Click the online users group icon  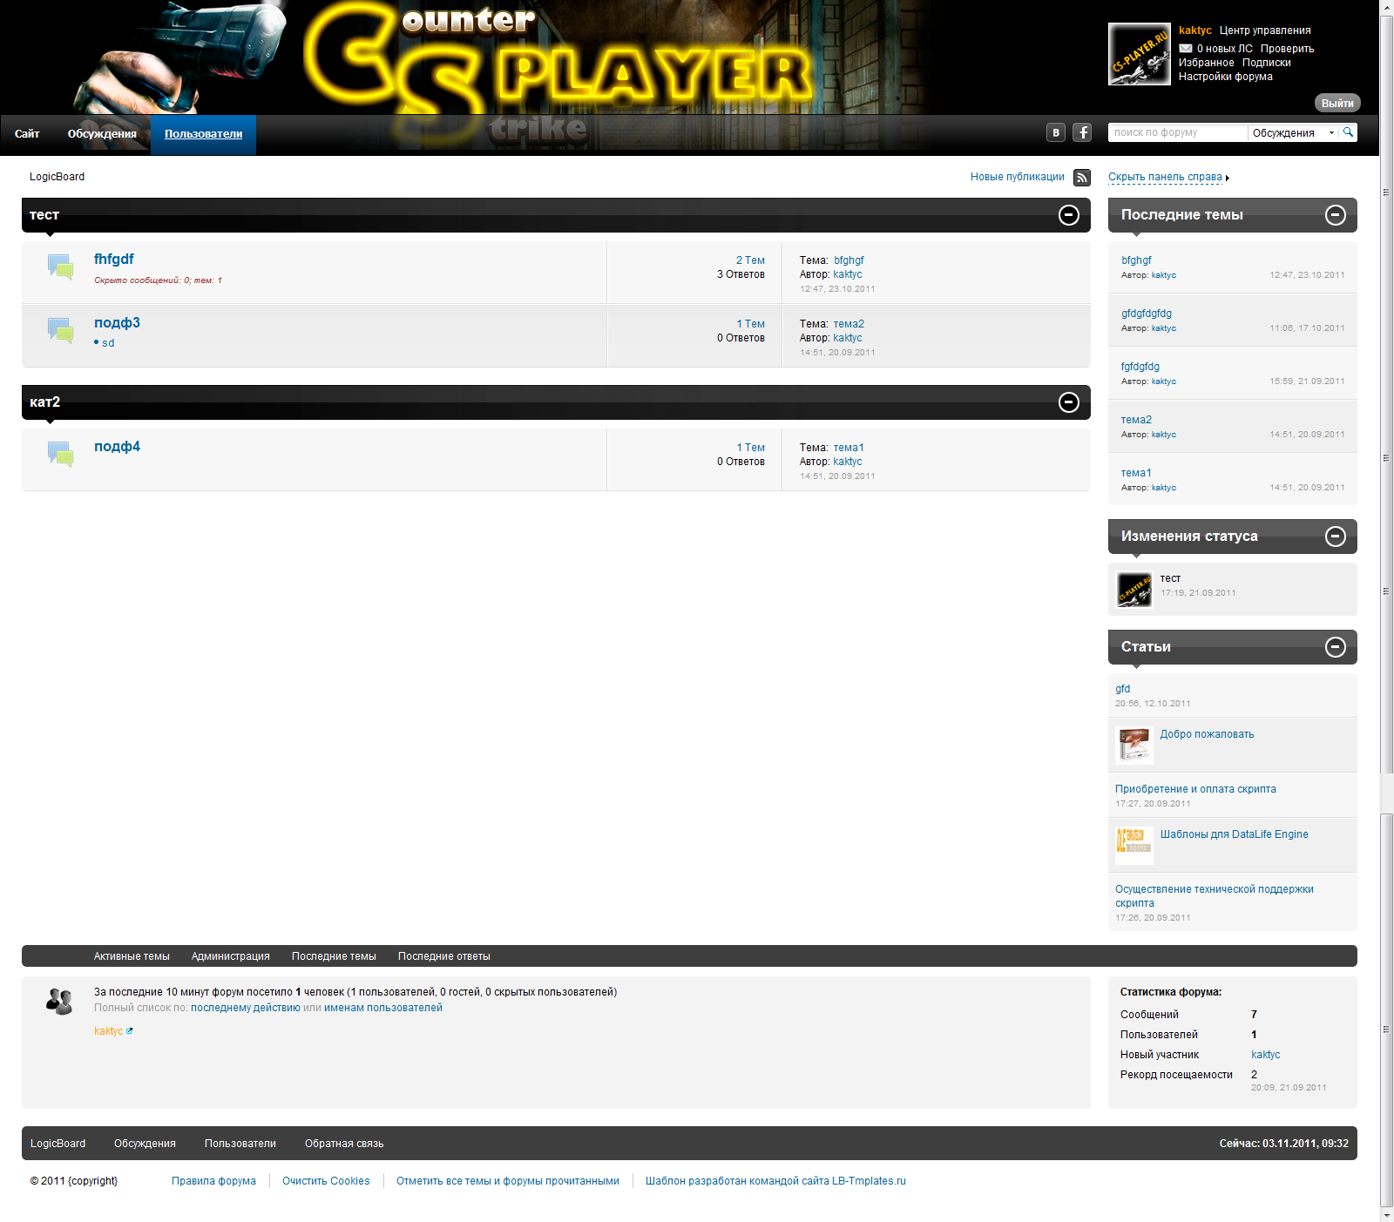click(59, 1002)
